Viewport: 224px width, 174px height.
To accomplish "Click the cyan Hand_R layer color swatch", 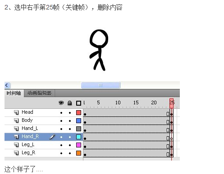I will tap(78, 137).
